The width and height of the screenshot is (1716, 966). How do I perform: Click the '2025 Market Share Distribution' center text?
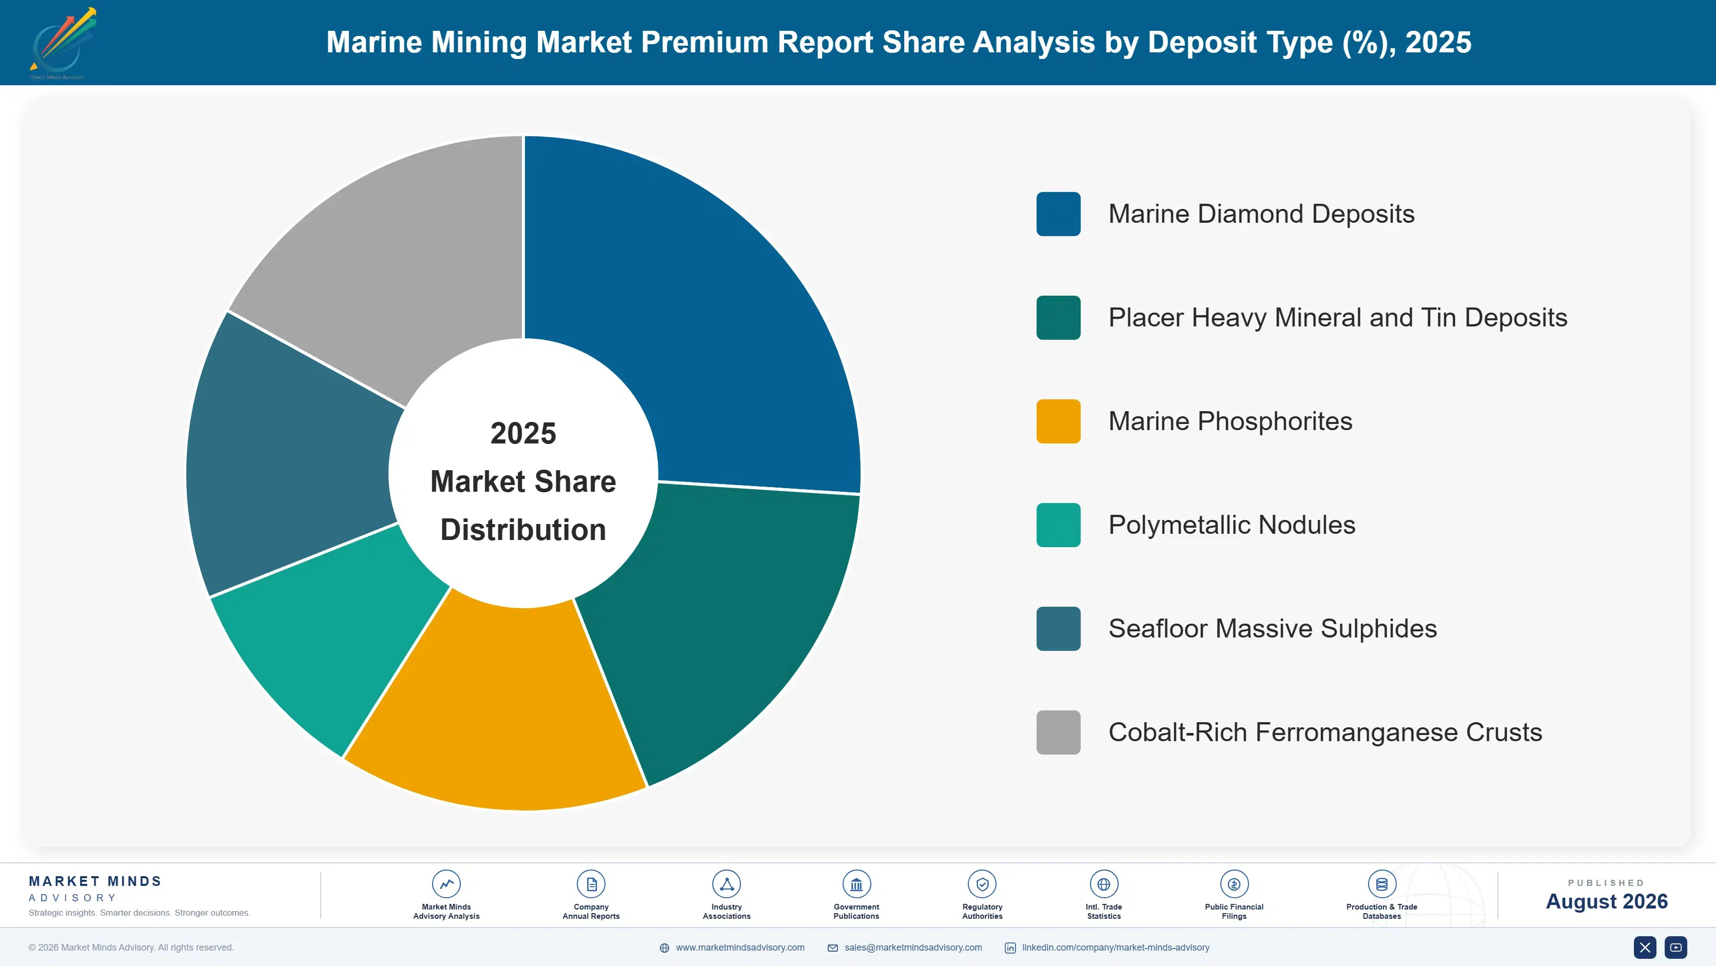point(523,481)
